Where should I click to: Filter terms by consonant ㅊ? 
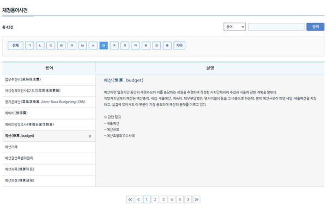[125, 46]
